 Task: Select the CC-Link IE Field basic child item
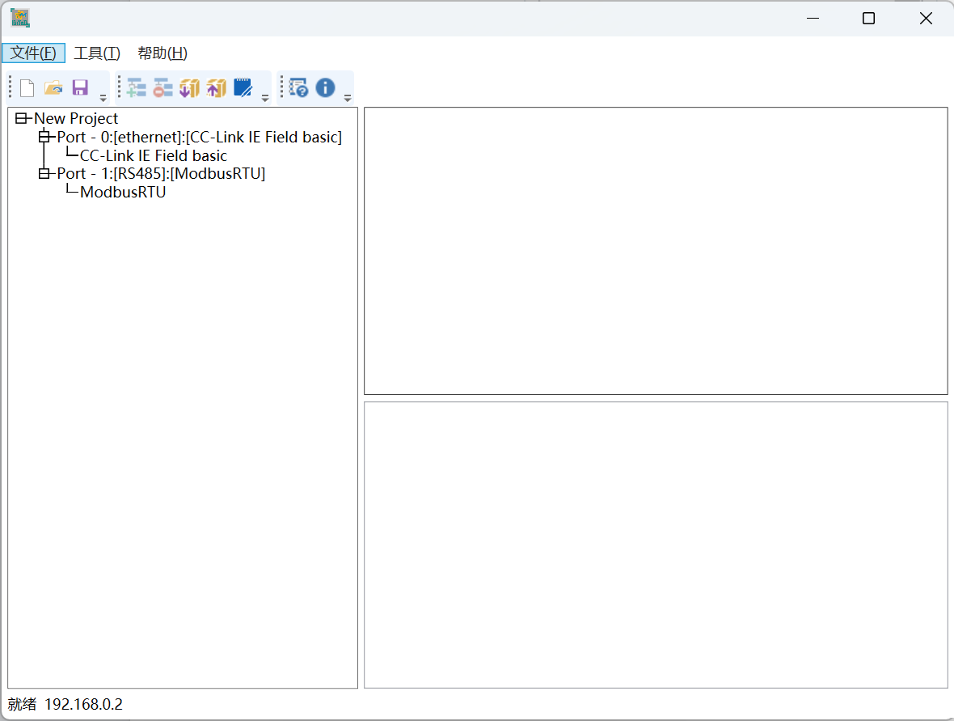point(154,155)
